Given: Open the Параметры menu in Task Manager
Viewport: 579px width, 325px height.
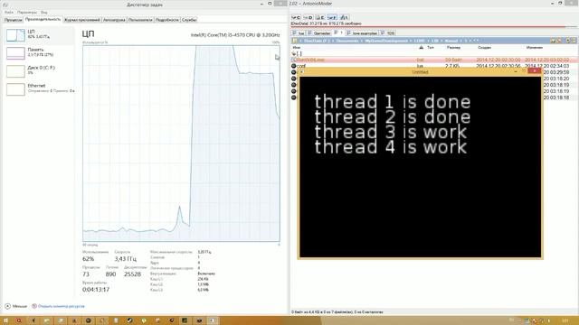Looking at the screenshot, I should [x=26, y=12].
